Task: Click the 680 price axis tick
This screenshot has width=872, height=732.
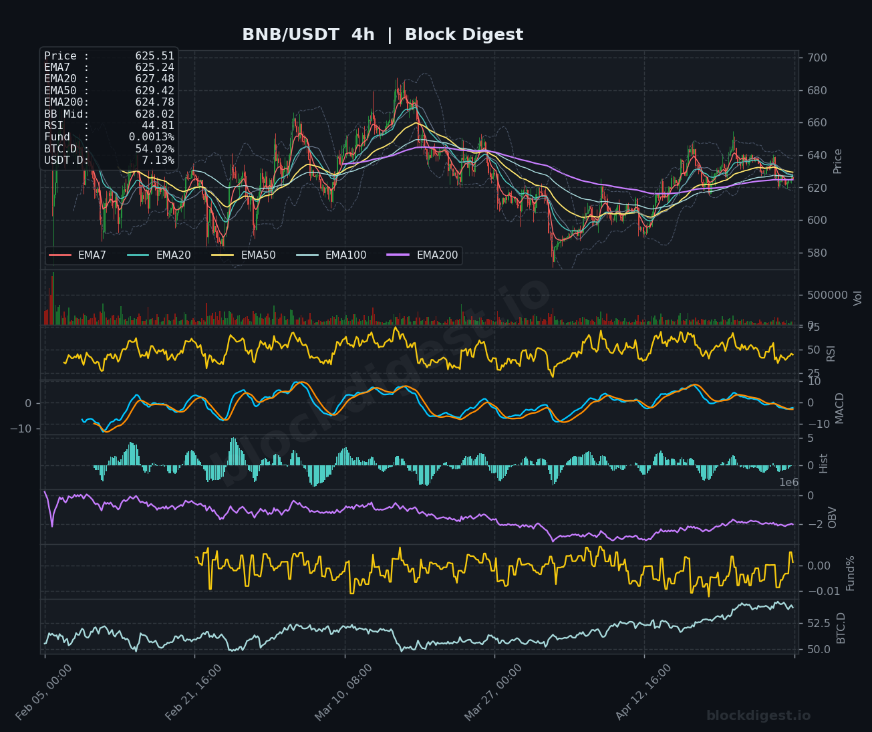Action: [x=817, y=91]
